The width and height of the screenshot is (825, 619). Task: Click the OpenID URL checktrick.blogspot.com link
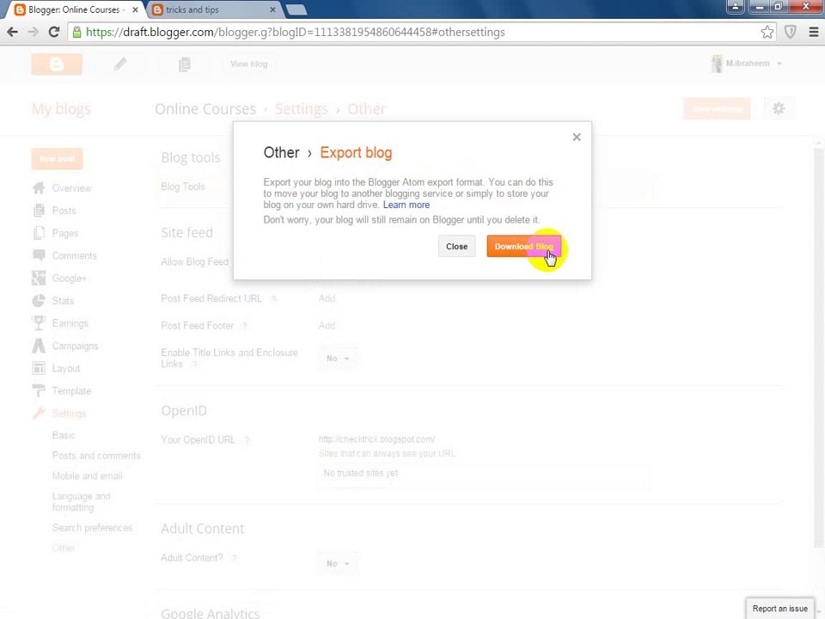click(376, 439)
